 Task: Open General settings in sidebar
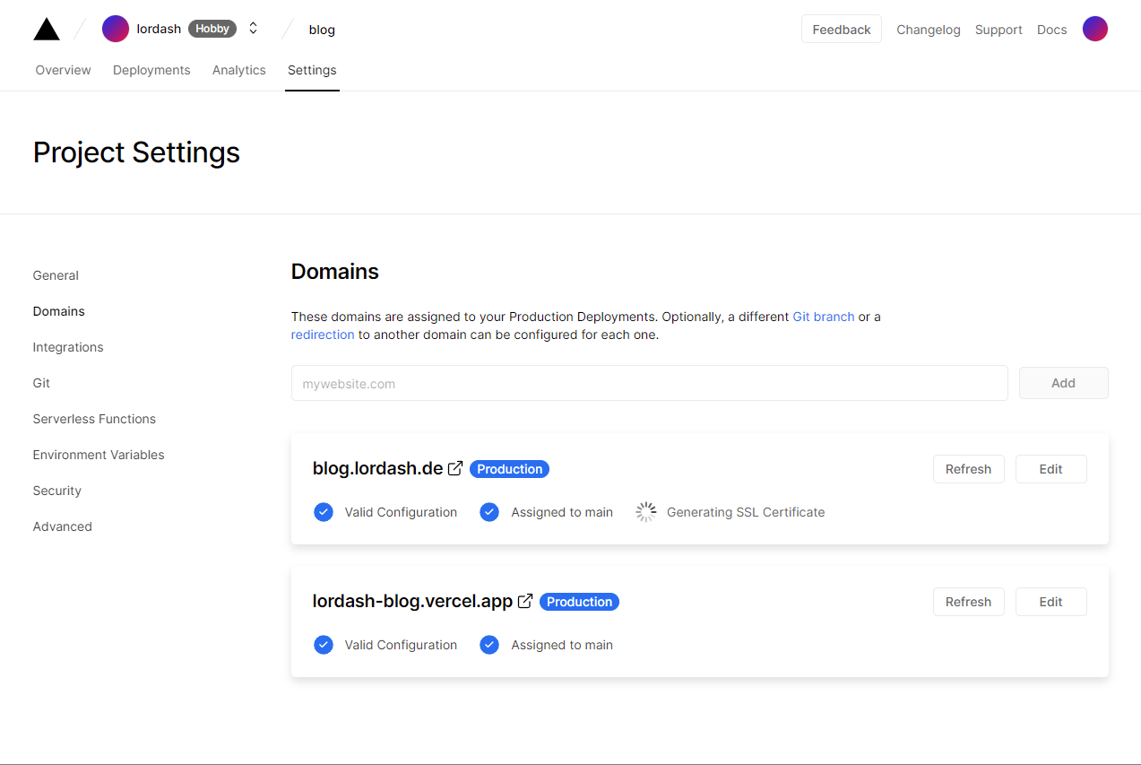pyautogui.click(x=56, y=275)
